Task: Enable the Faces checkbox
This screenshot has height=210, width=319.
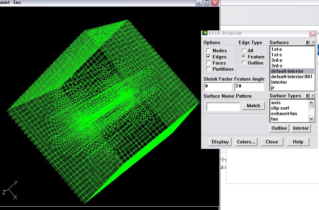Action: 208,63
